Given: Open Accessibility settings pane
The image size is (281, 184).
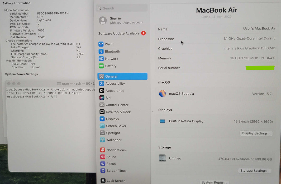Looking at the screenshot, I should coord(115,84).
